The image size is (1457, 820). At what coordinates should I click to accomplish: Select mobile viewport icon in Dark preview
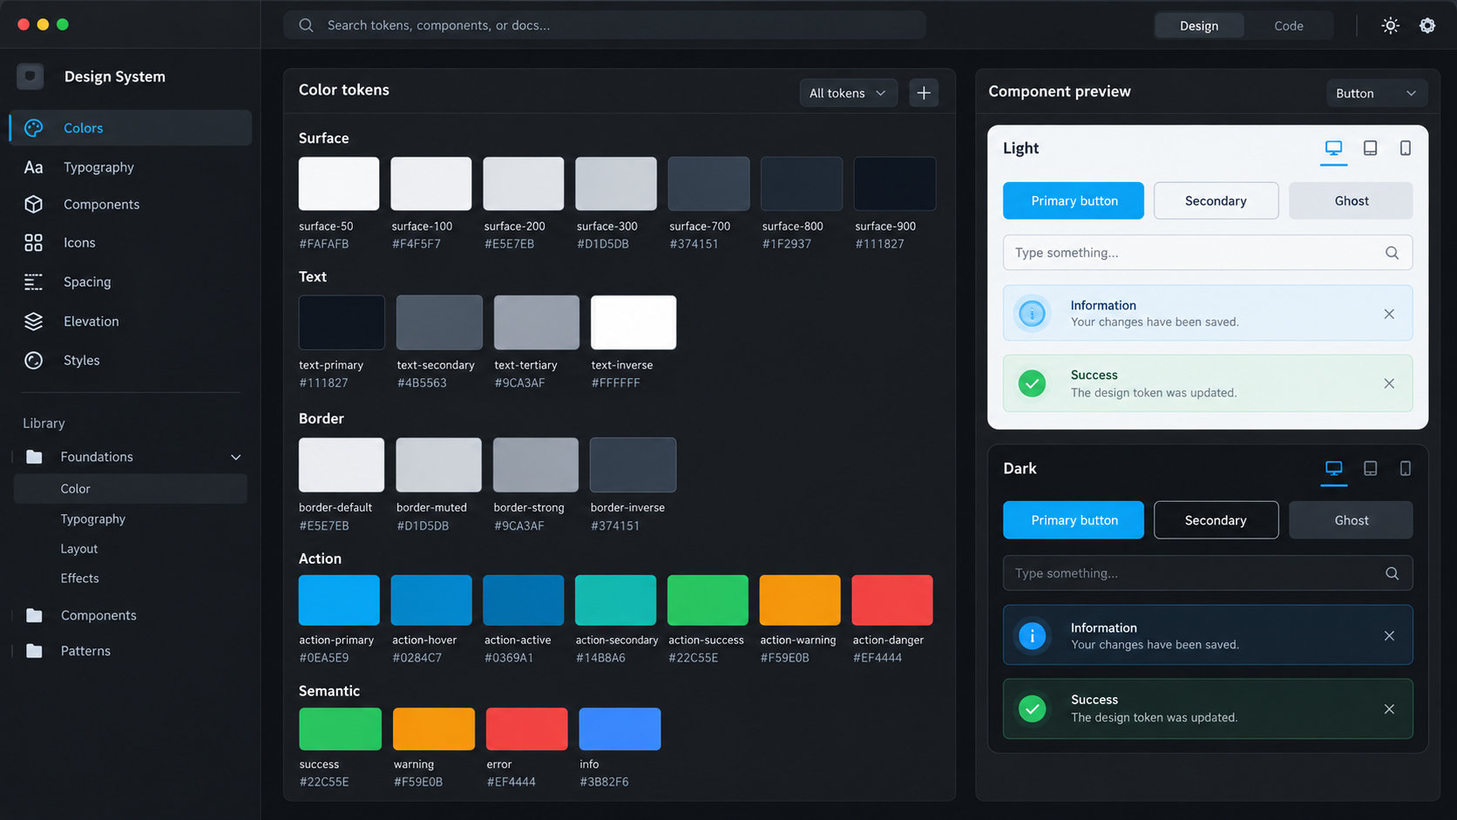(1406, 469)
